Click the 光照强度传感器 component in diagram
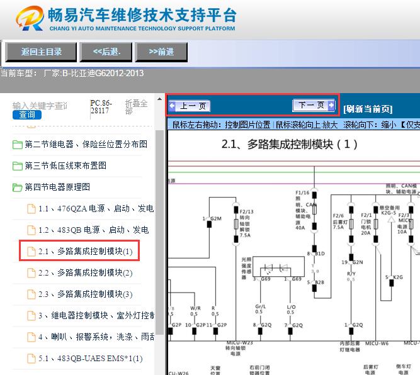Image resolution: width=420 pixels, height=375 pixels. [x=278, y=267]
